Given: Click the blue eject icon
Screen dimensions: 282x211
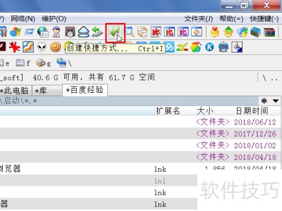Looking at the screenshot, I should click(83, 32).
